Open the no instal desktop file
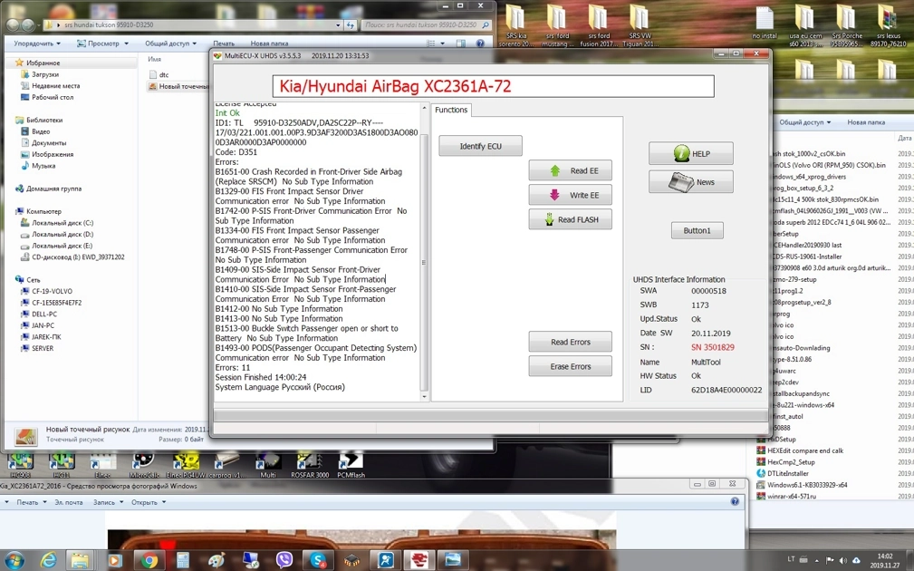This screenshot has width=914, height=571. tap(765, 24)
